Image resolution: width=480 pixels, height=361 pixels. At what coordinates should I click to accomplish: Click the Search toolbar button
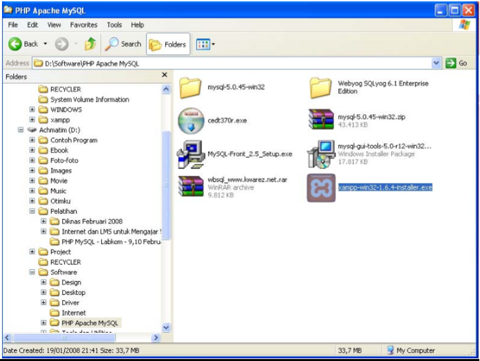[123, 44]
